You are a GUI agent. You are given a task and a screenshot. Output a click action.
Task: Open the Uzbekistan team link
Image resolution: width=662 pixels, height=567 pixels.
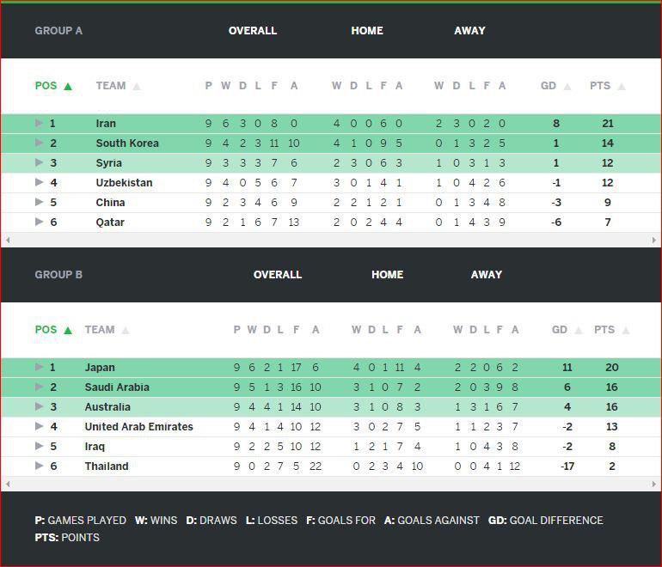pyautogui.click(x=124, y=183)
